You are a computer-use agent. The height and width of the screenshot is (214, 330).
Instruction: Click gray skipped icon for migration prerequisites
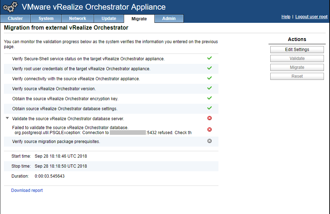pos(210,141)
